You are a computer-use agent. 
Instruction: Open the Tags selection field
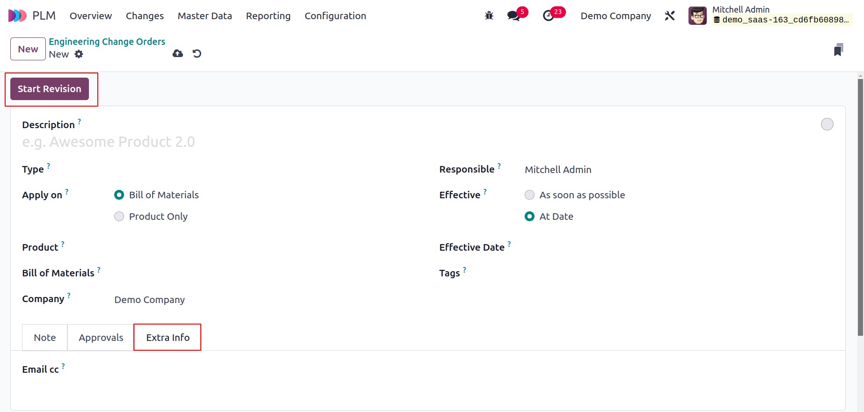point(679,274)
